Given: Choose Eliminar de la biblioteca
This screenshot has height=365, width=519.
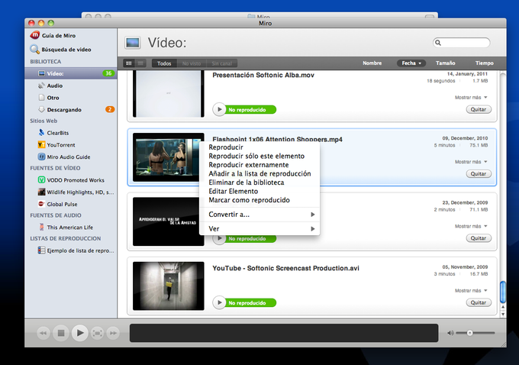Looking at the screenshot, I should click(x=259, y=182).
